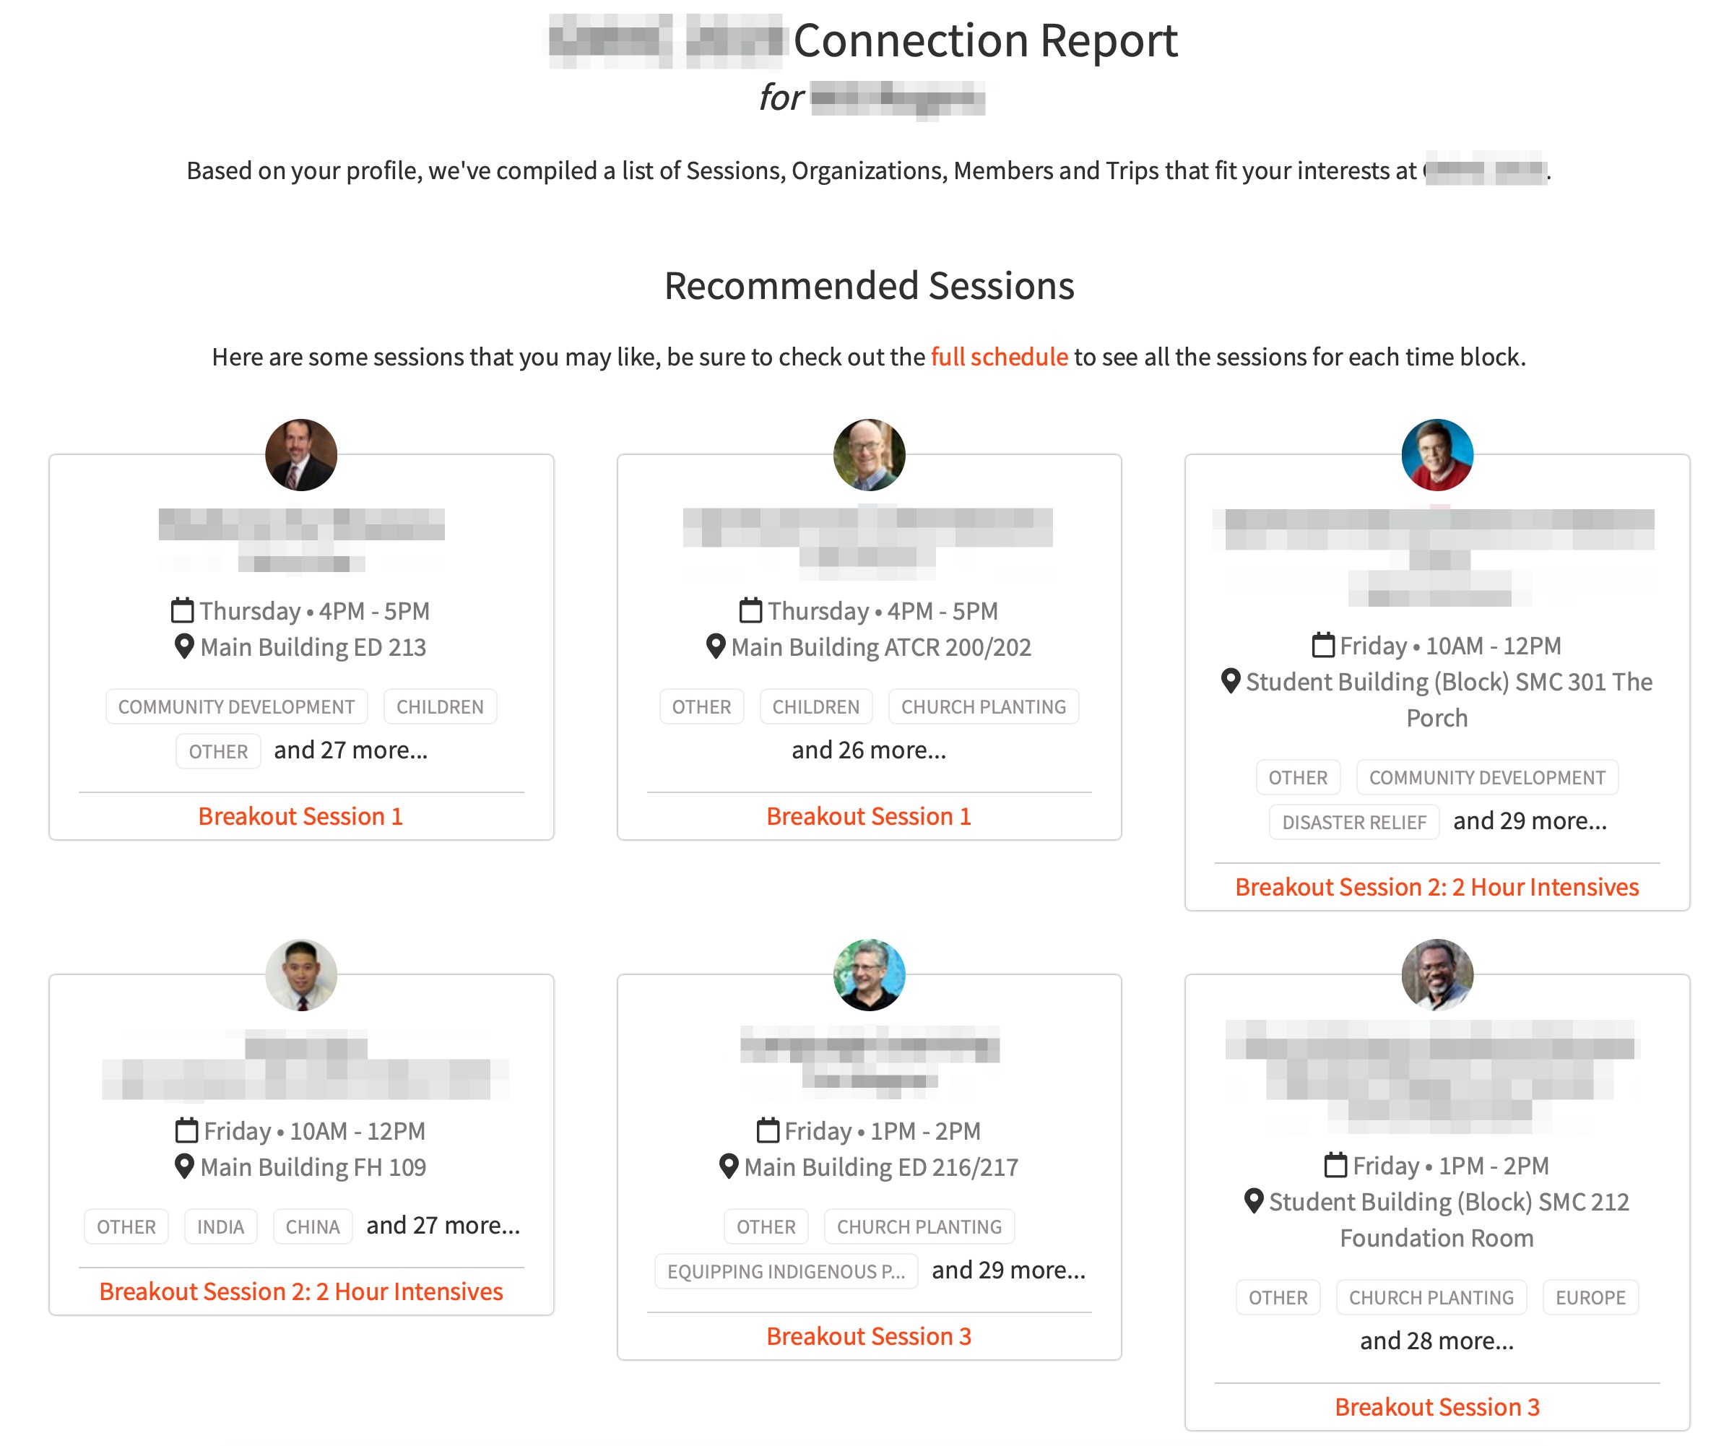Open Breakout Session 1 link in ED 213 card
This screenshot has height=1446, width=1716.
pyautogui.click(x=300, y=815)
